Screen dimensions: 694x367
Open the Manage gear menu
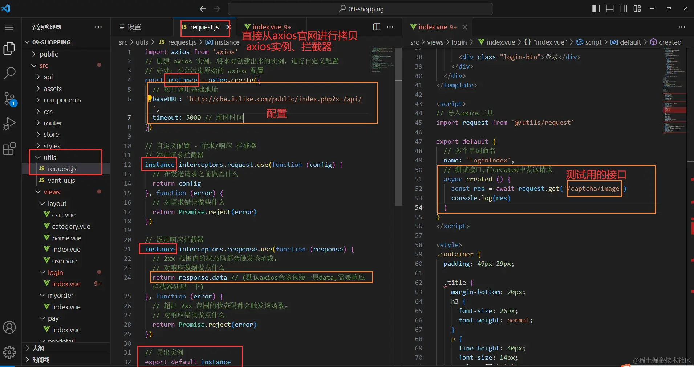(9, 352)
